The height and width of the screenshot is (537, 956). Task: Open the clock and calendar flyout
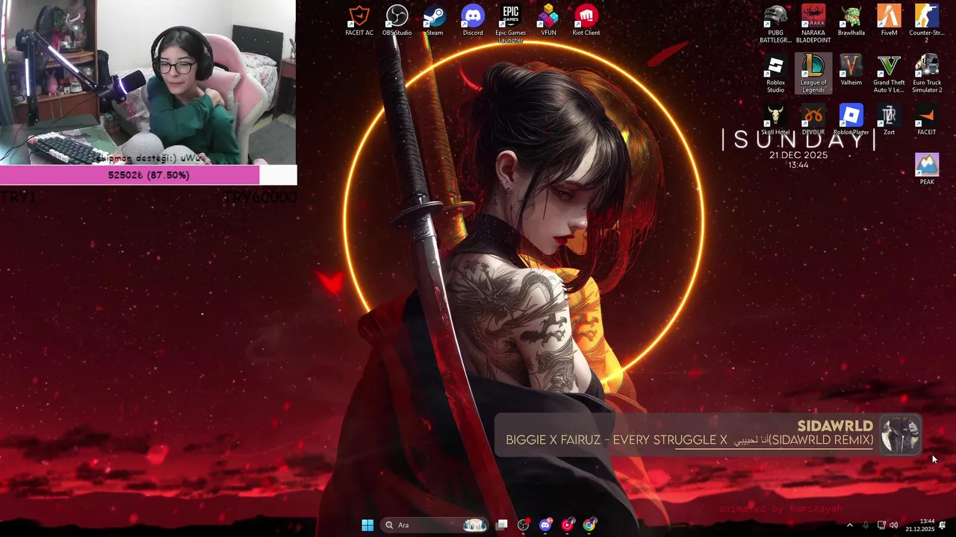(x=920, y=525)
